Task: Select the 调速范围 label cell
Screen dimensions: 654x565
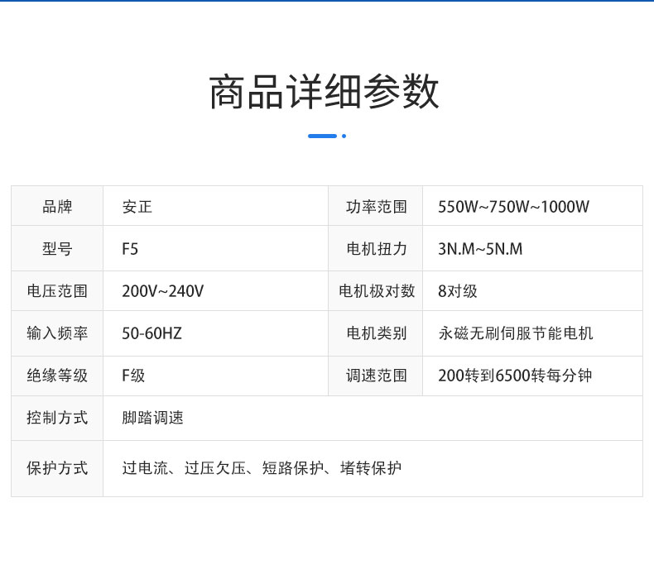Action: (376, 376)
